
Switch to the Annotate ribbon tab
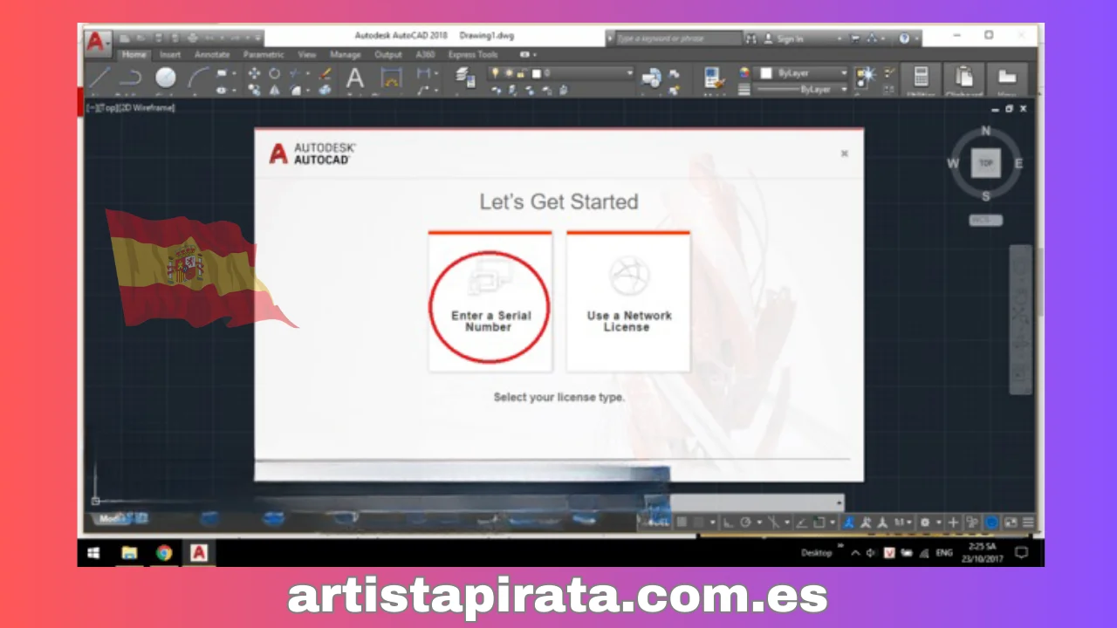211,55
